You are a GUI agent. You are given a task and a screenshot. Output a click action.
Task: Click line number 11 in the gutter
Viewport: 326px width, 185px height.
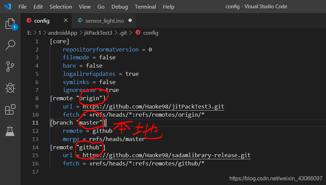coord(35,123)
